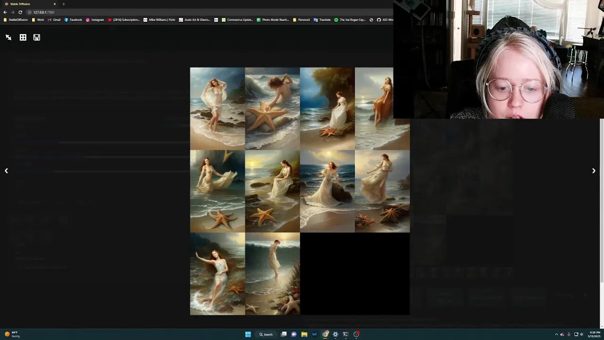Open the Translate bookmark

[x=322, y=20]
